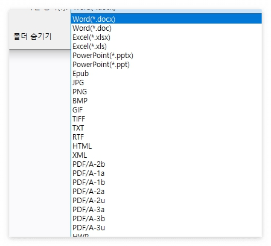The width and height of the screenshot is (271, 246).
Task: Pick Excel(*.xlsx) from the dropdown list
Action: click(x=167, y=37)
